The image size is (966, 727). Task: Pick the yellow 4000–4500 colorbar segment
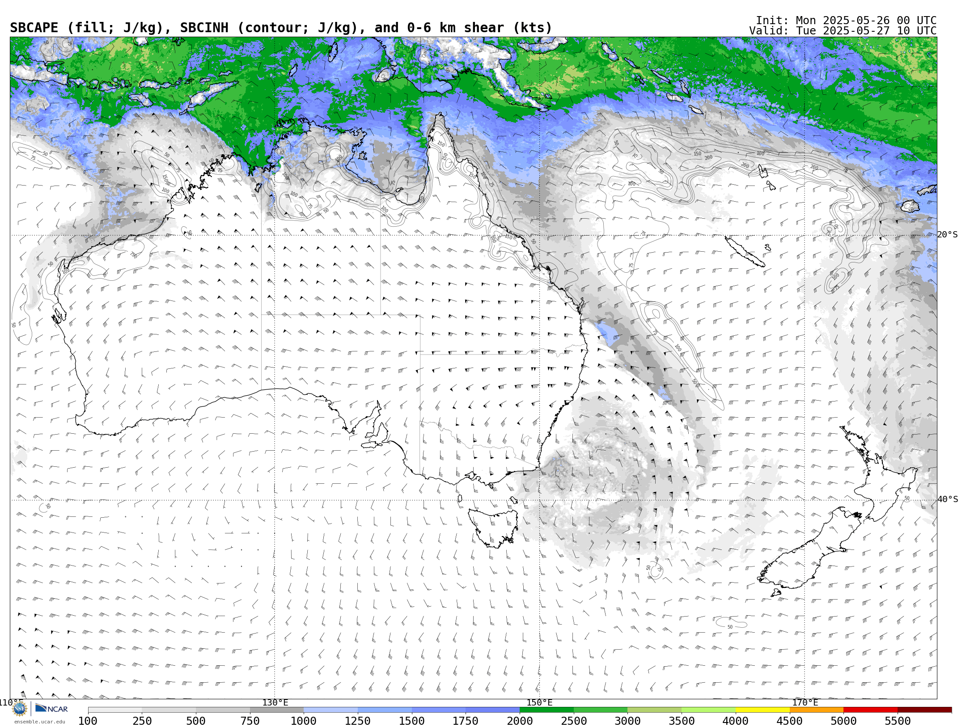coord(763,710)
